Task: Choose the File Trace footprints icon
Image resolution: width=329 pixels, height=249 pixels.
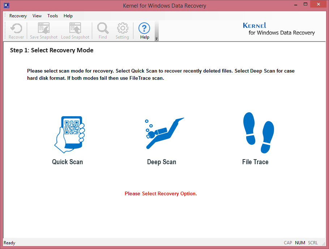Action: point(258,132)
